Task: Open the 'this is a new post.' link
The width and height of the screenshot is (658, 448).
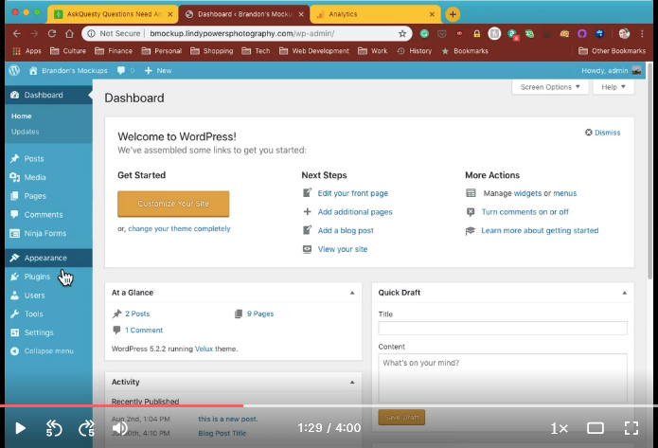Action: point(228,419)
